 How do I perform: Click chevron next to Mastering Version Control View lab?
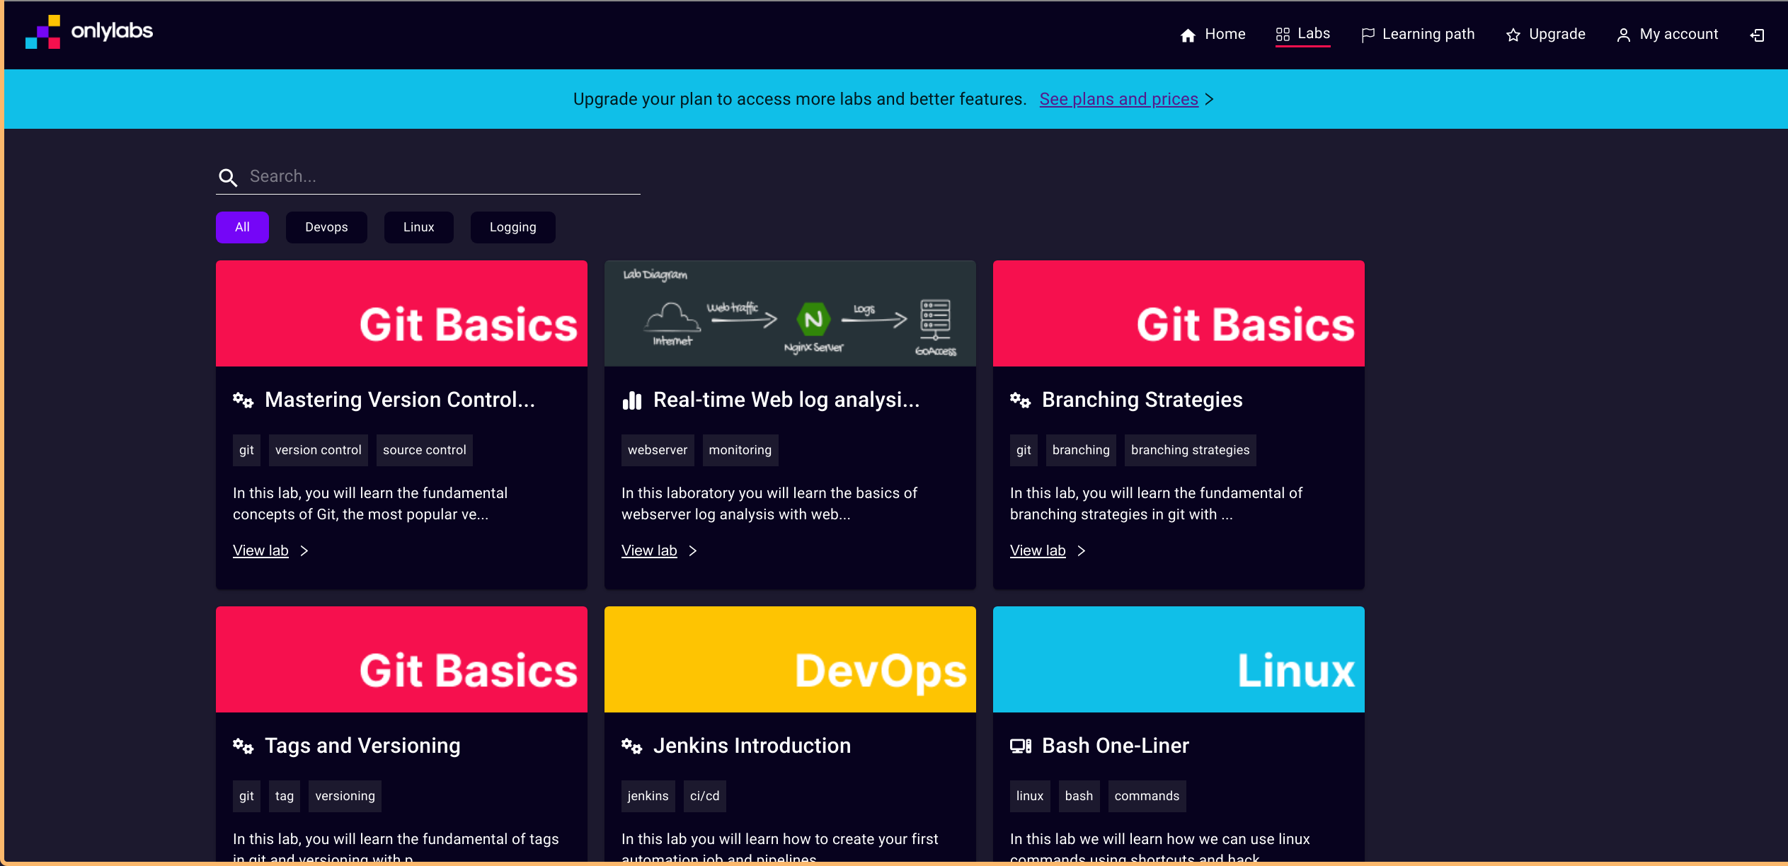click(x=304, y=550)
